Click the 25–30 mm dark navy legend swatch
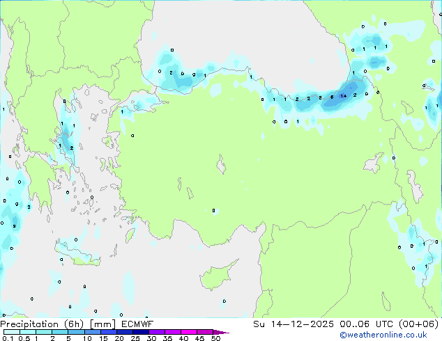 pos(141,332)
